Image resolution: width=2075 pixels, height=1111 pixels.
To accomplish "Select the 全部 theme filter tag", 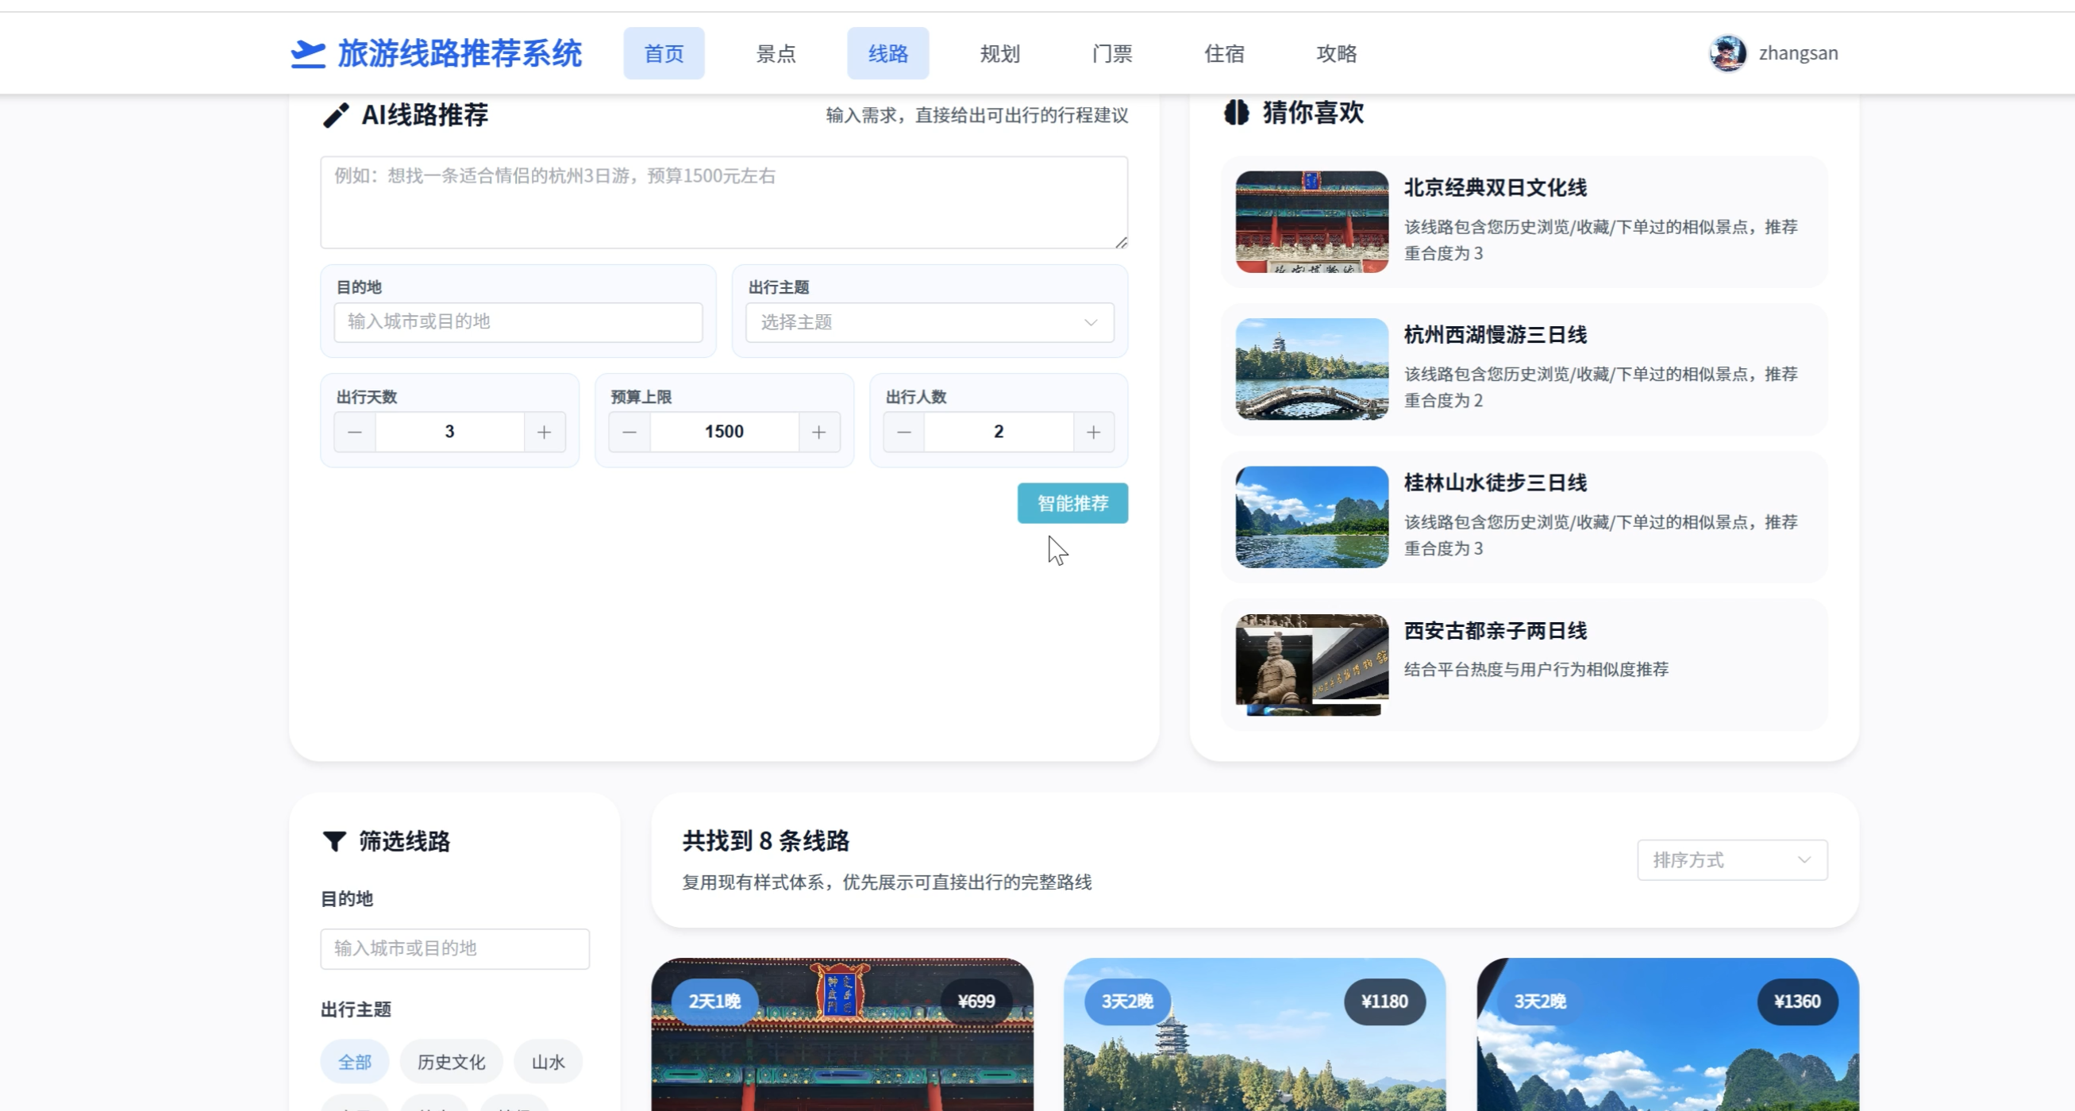I will [x=354, y=1062].
